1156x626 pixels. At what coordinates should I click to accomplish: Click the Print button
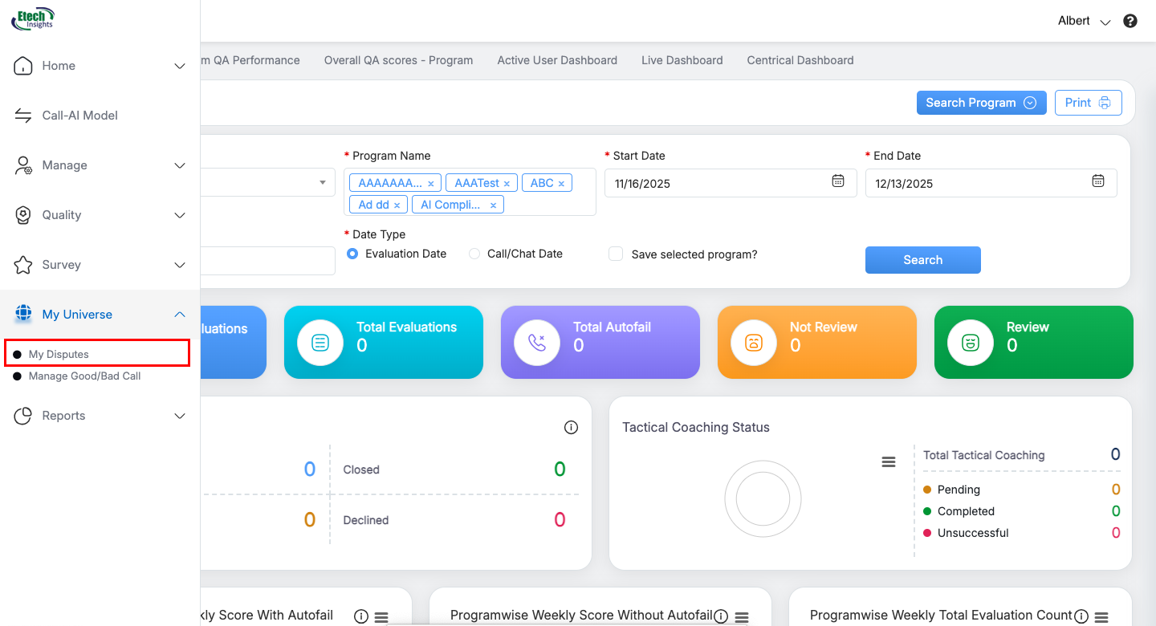tap(1088, 103)
